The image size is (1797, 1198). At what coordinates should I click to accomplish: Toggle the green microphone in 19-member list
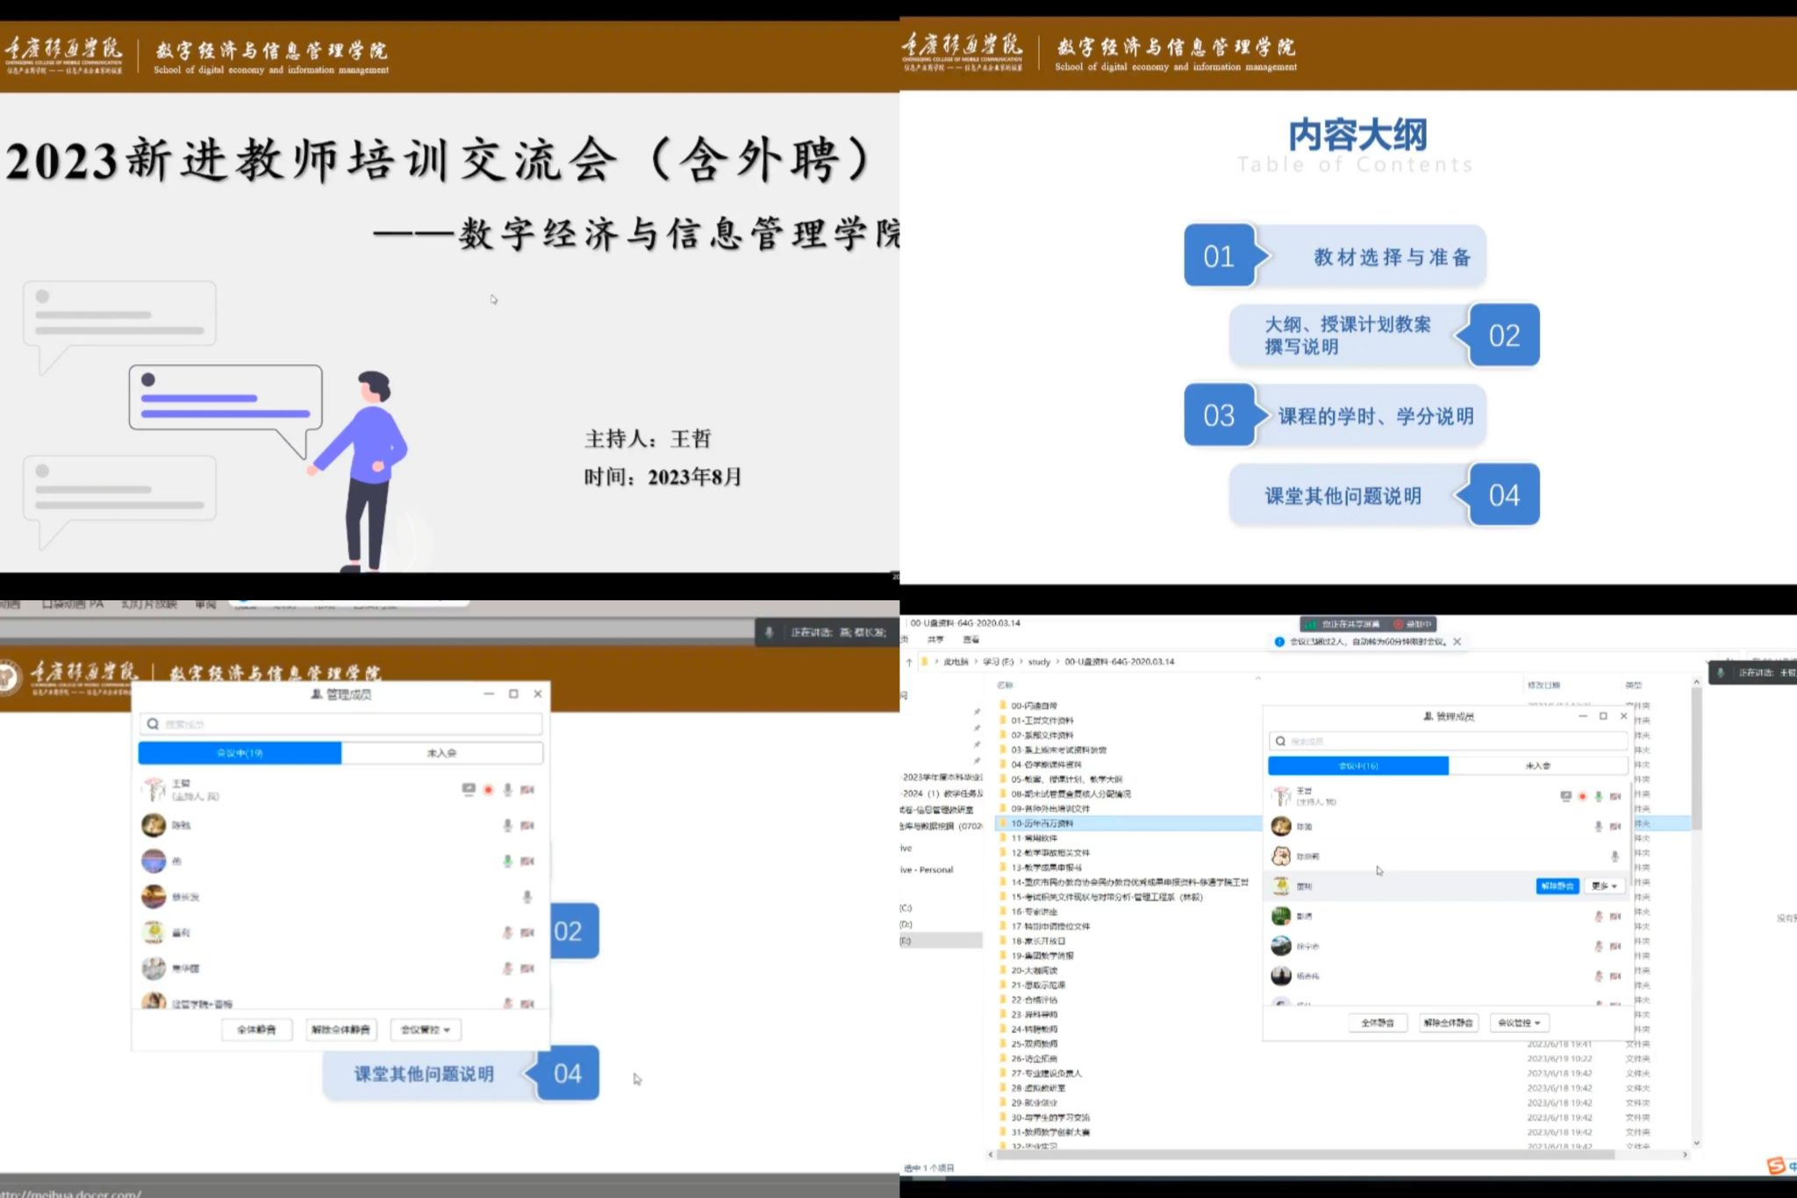[507, 861]
